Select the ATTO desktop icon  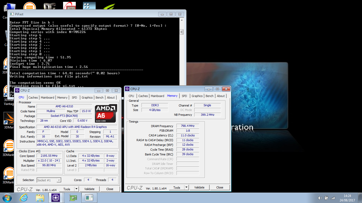point(70,5)
